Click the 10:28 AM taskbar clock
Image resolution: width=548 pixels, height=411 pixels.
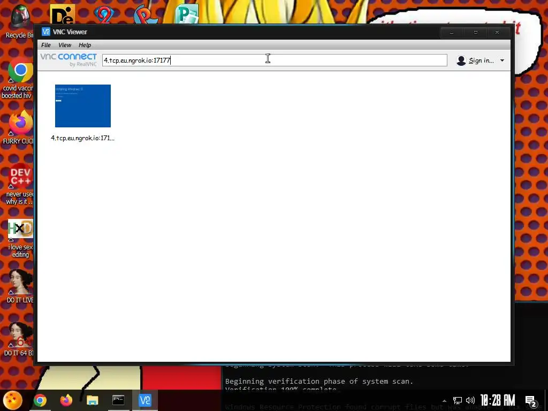click(498, 400)
